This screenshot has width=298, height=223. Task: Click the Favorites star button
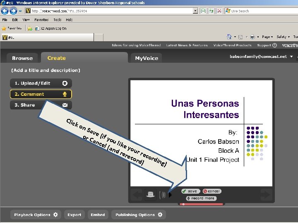tap(12, 28)
